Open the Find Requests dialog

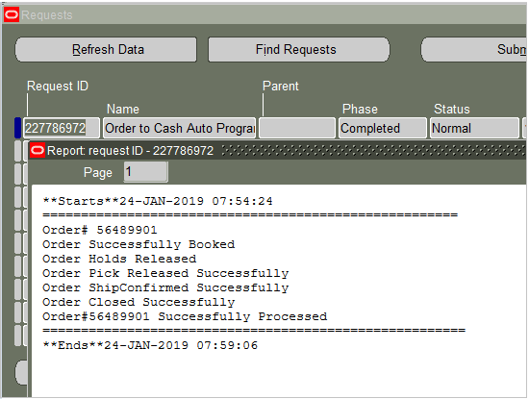298,50
